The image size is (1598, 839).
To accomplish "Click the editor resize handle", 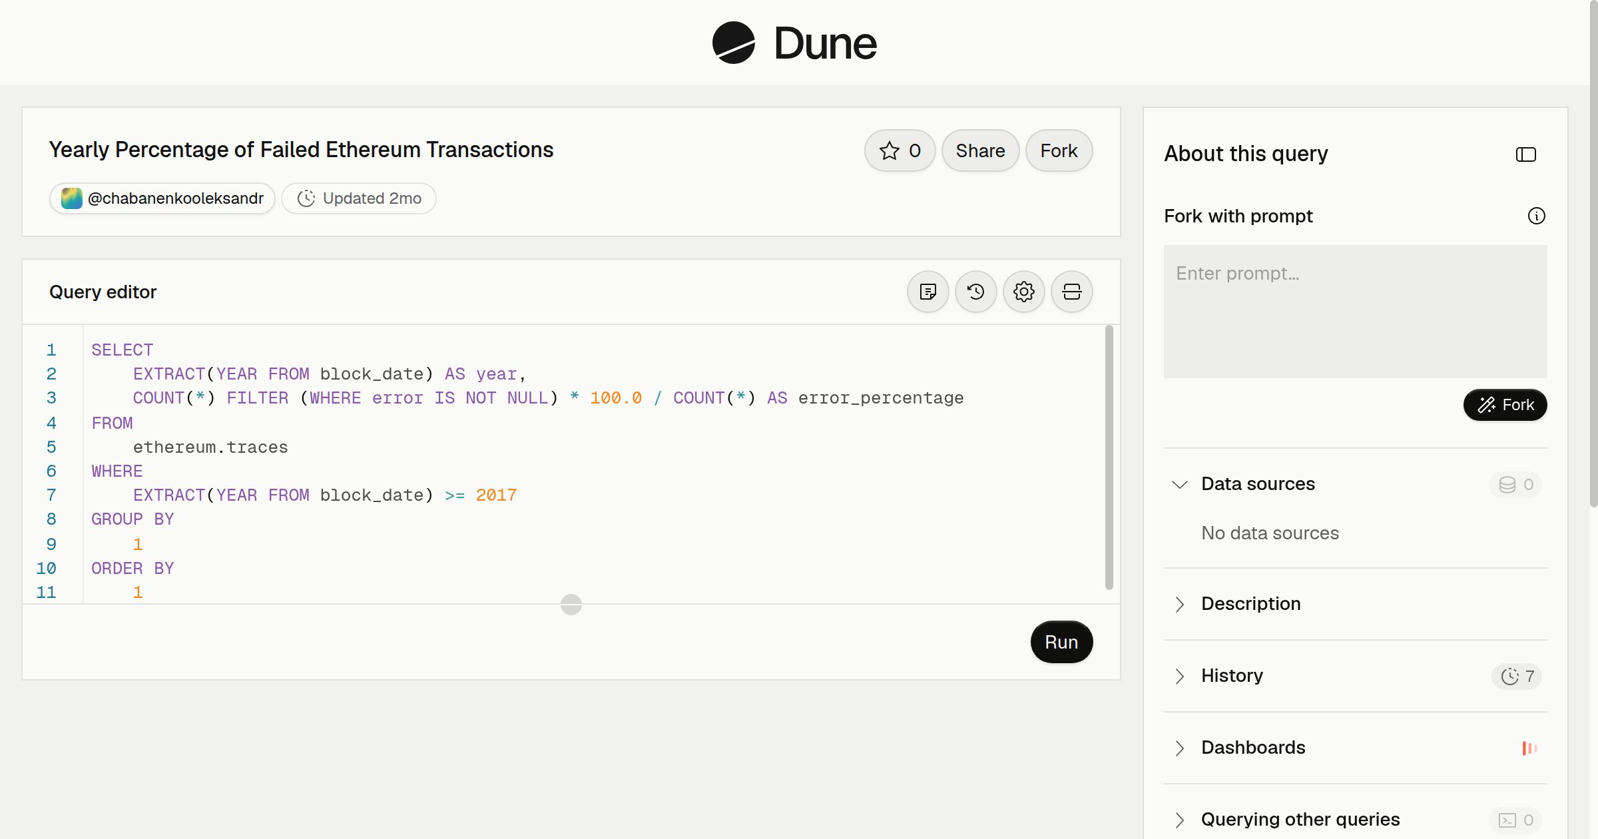I will 571,605.
